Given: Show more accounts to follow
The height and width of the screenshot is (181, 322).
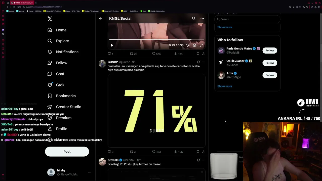Looking at the screenshot, I should coord(225,86).
